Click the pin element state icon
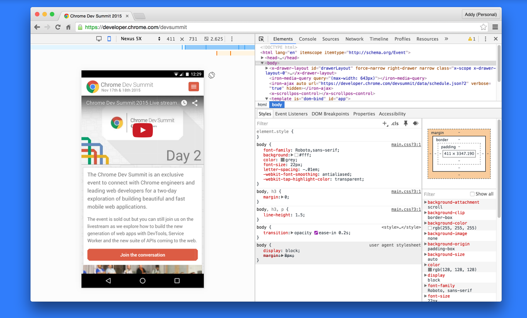Image resolution: width=527 pixels, height=318 pixels. pyautogui.click(x=406, y=124)
